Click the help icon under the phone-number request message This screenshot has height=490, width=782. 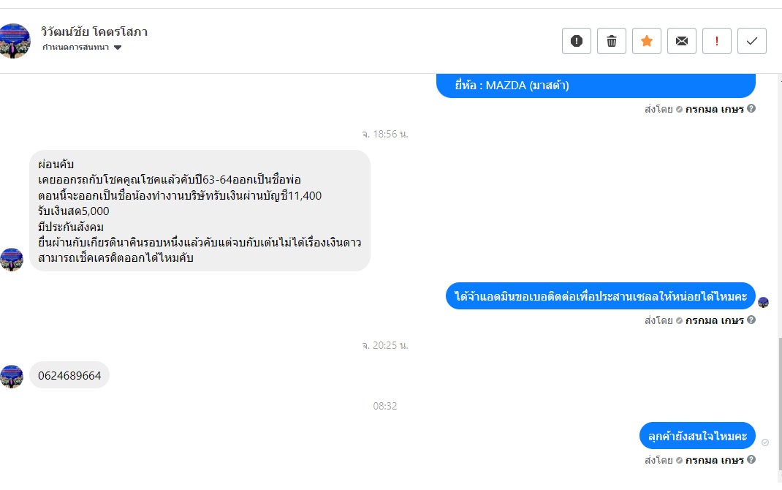(x=751, y=320)
